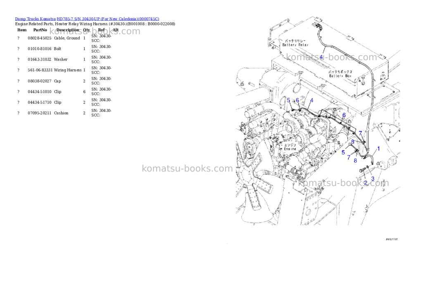Viewport: 423px width, 299px height.
Task: Click the PartNo column header
Action: coord(40,30)
